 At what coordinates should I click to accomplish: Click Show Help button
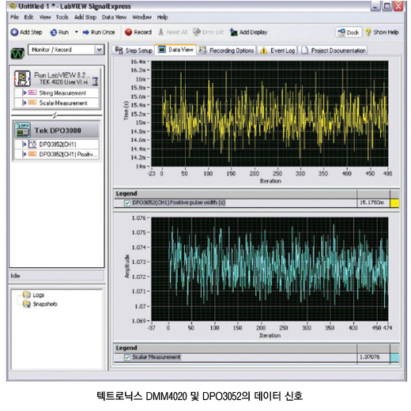pos(382,32)
